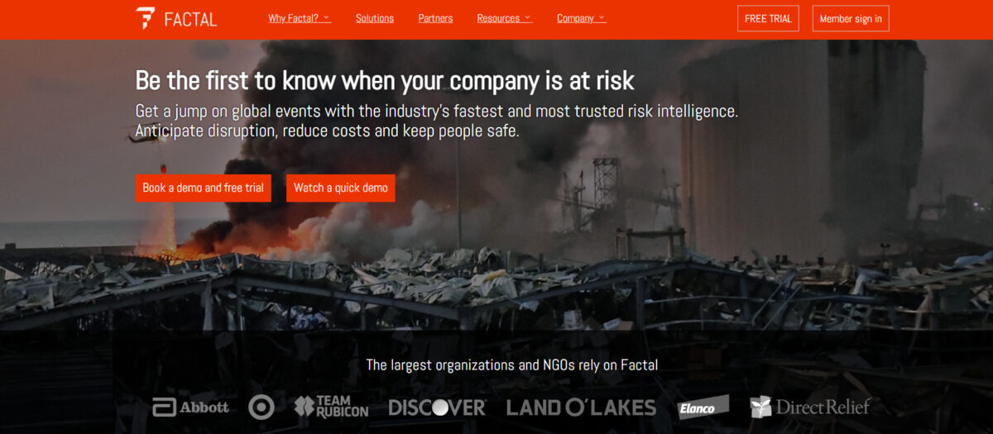The height and width of the screenshot is (434, 993).
Task: Expand the Resources dropdown chevron
Action: click(x=528, y=17)
